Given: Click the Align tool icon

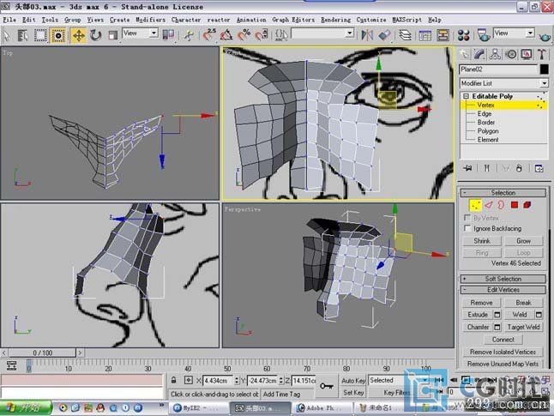Looking at the screenshot, I should (384, 35).
